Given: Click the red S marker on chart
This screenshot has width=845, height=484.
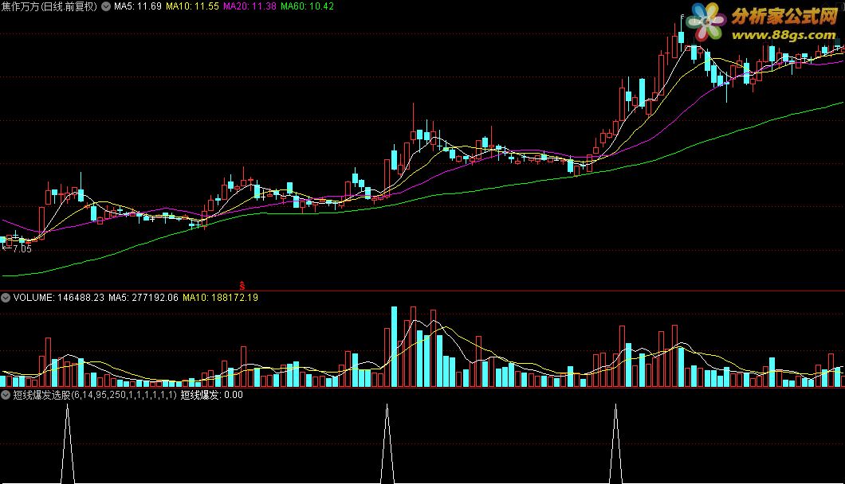Looking at the screenshot, I should click(x=242, y=286).
